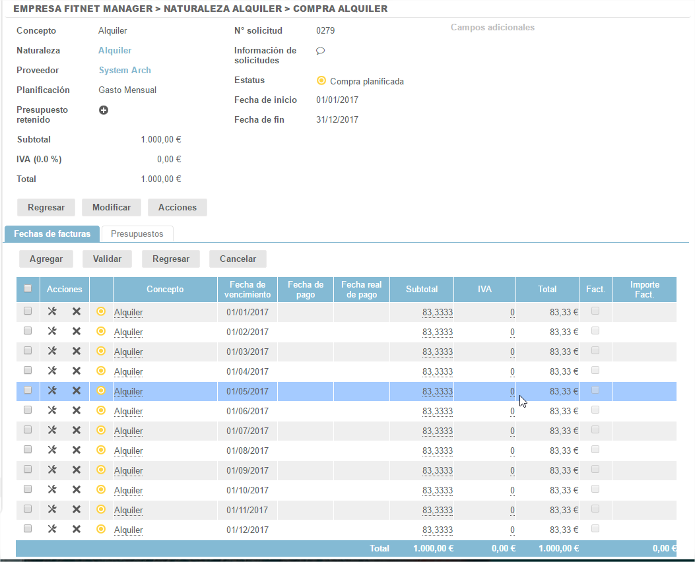The height and width of the screenshot is (562, 695).
Task: Expand Presupuesto retenido with the plus icon
Action: tap(104, 110)
